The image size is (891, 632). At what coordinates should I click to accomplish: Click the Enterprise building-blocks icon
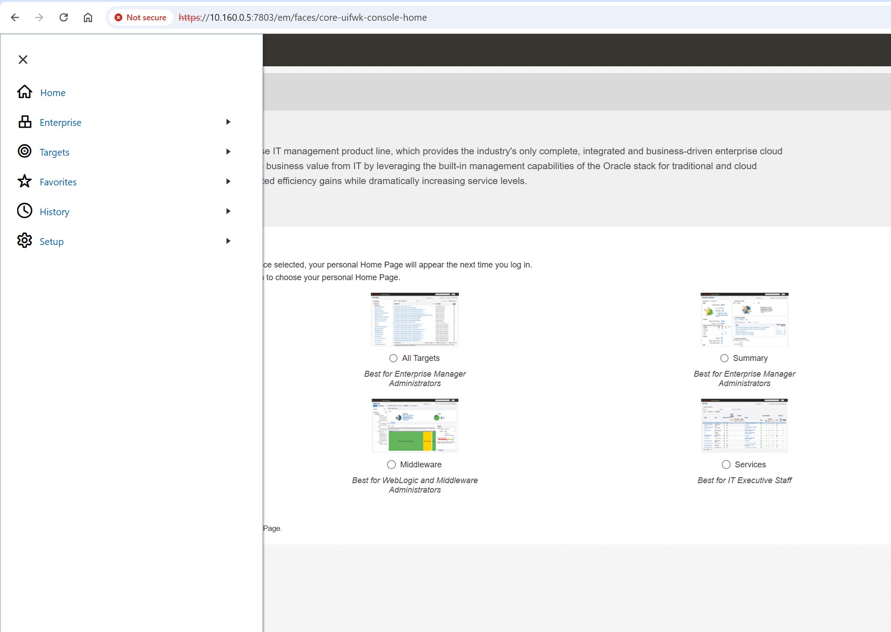(x=25, y=122)
